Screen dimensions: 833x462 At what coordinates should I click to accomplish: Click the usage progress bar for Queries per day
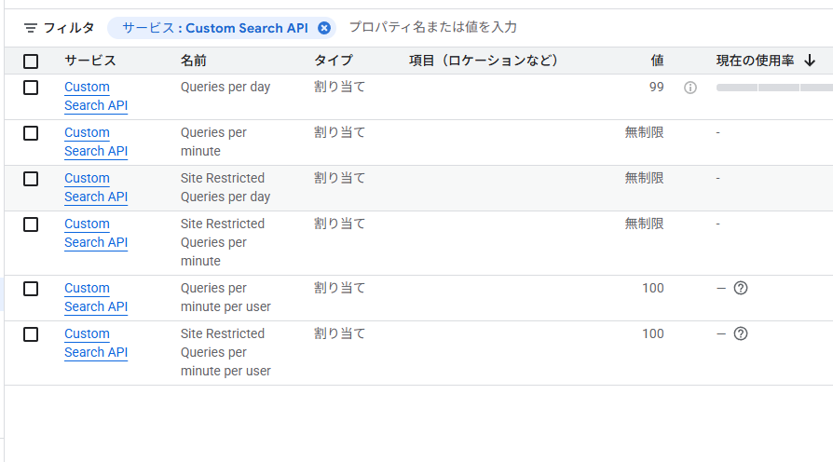[774, 88]
